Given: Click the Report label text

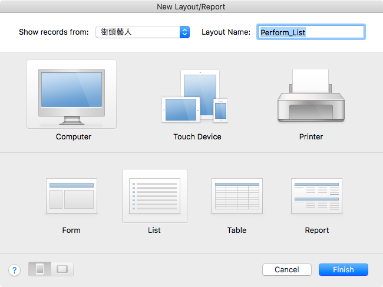Looking at the screenshot, I should point(317,230).
